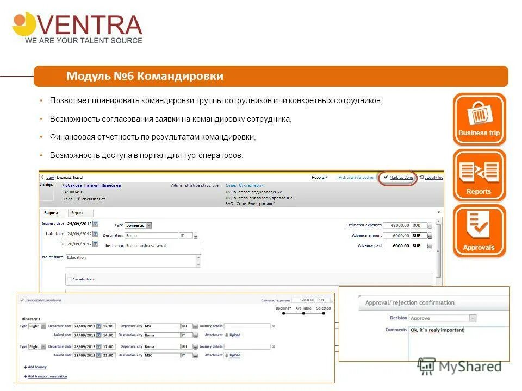Click the Destination city input field

coord(152,236)
